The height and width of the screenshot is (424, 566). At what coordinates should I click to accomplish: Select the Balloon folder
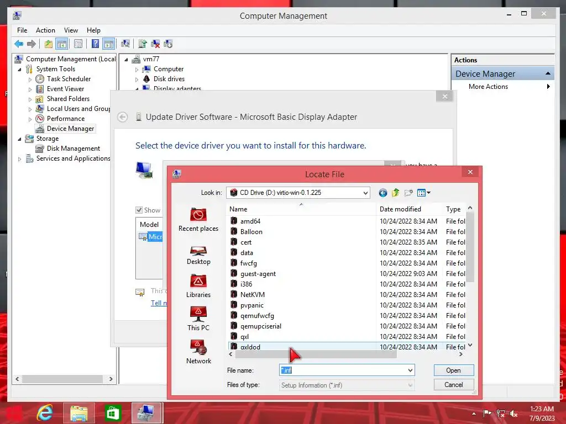(251, 231)
